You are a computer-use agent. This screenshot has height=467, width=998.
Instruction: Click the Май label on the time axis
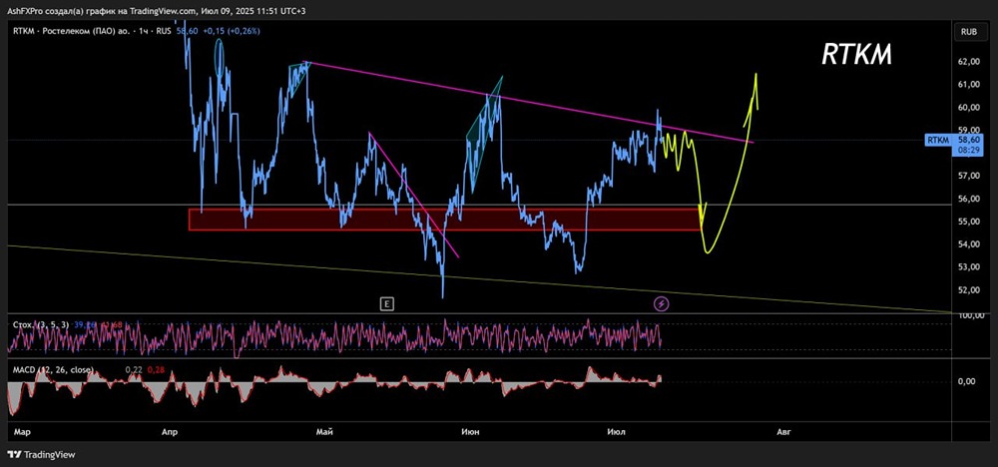tap(324, 433)
